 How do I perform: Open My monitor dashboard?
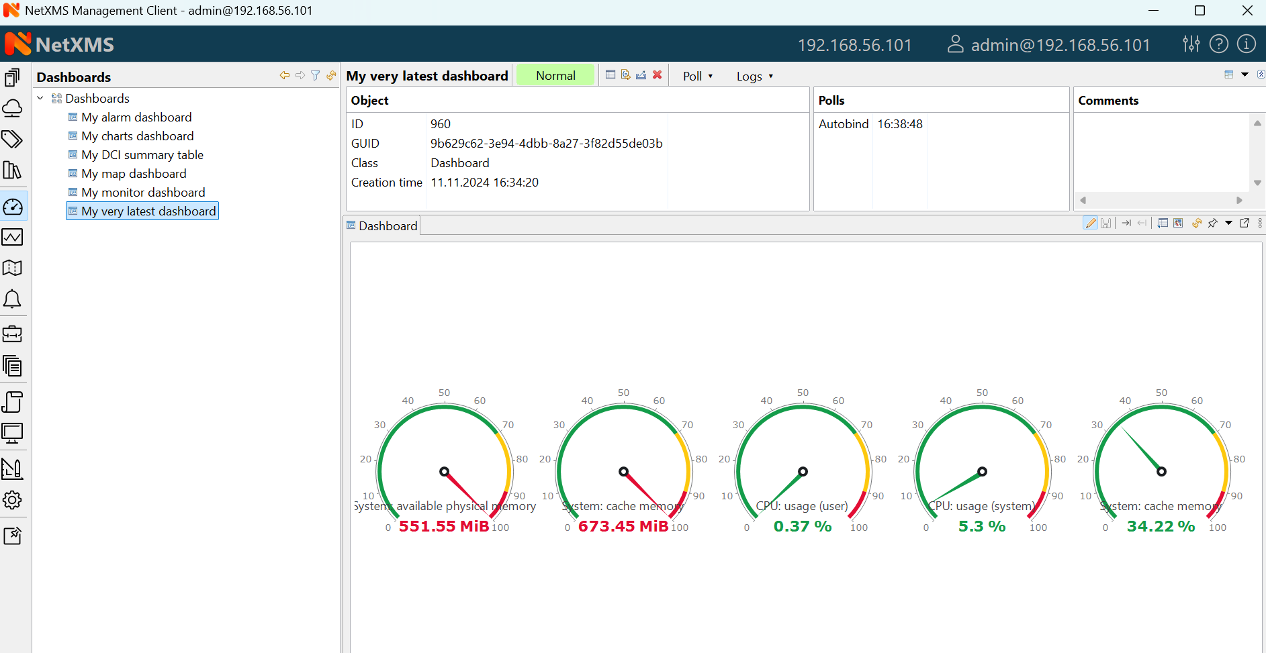click(x=143, y=193)
